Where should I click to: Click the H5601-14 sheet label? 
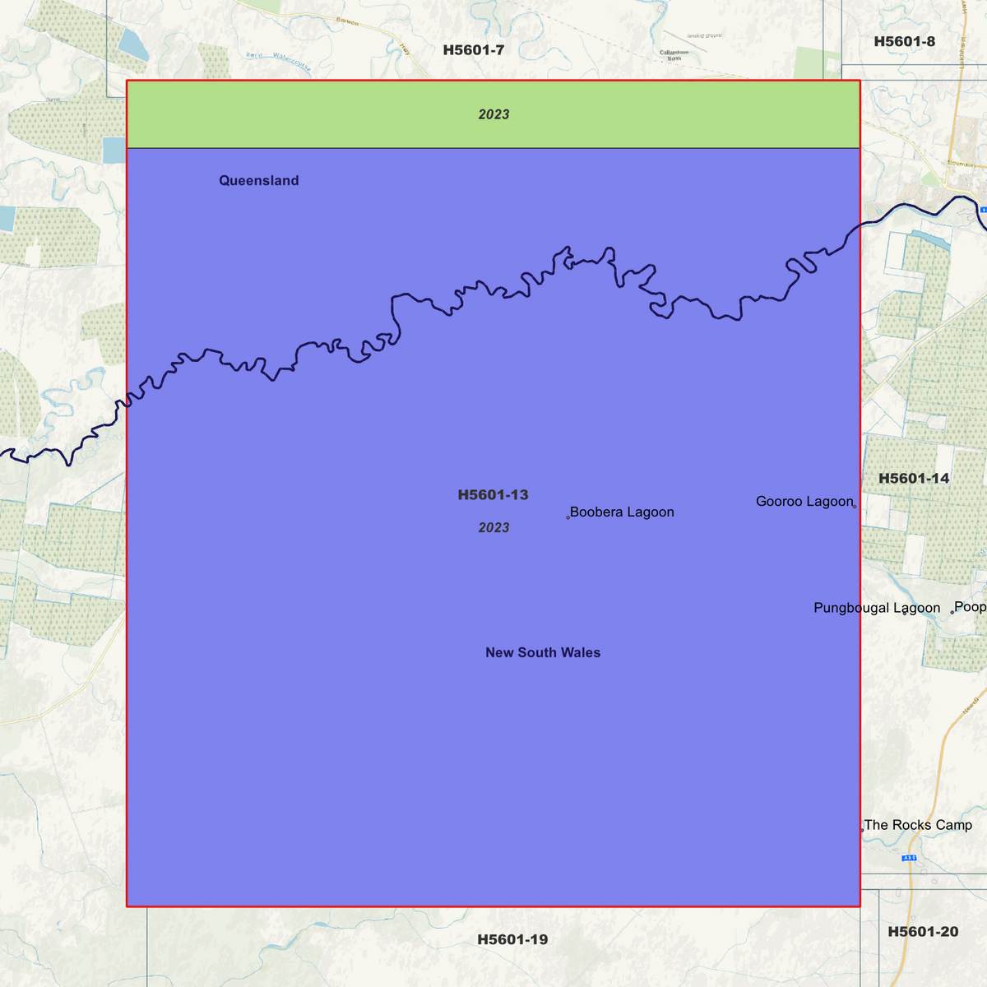(914, 478)
